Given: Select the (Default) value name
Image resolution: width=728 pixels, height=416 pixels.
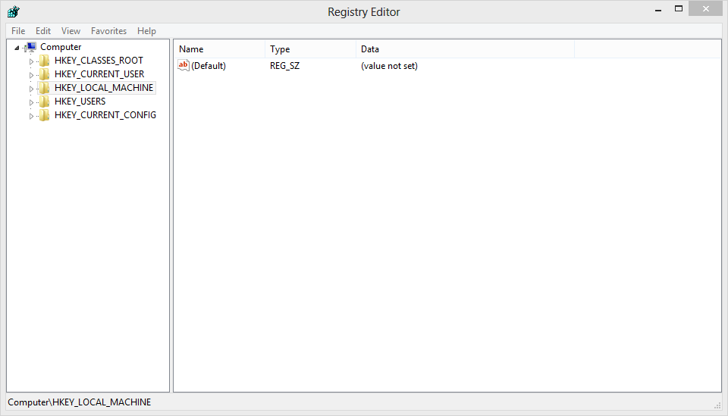Looking at the screenshot, I should pyautogui.click(x=209, y=65).
